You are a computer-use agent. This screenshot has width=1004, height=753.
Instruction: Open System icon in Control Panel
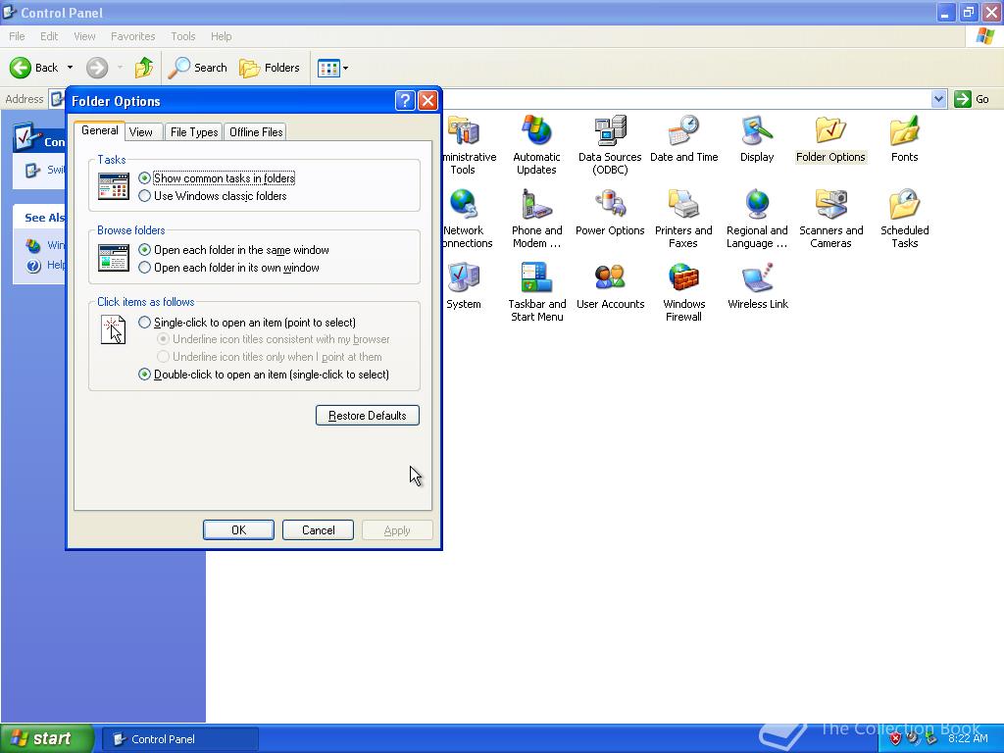click(x=464, y=285)
